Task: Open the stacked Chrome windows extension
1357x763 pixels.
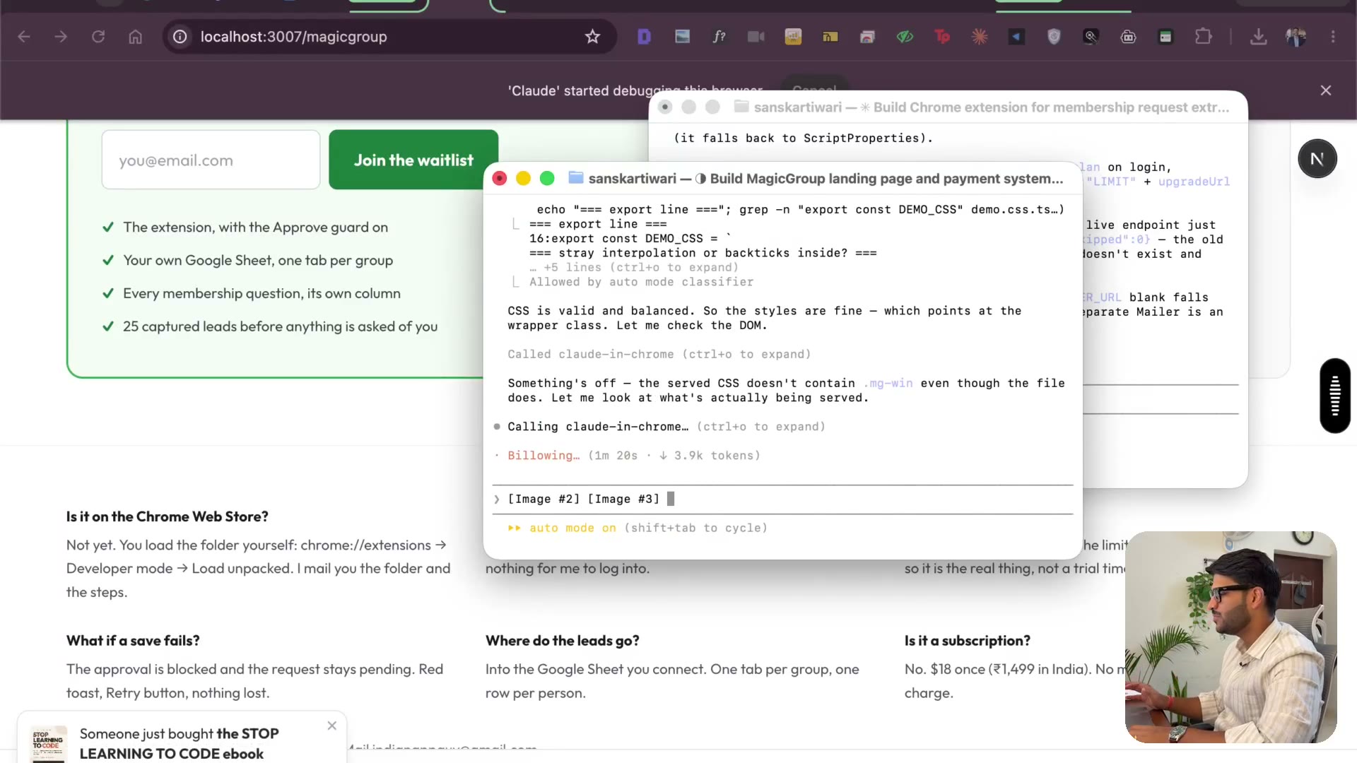Action: 867,37
